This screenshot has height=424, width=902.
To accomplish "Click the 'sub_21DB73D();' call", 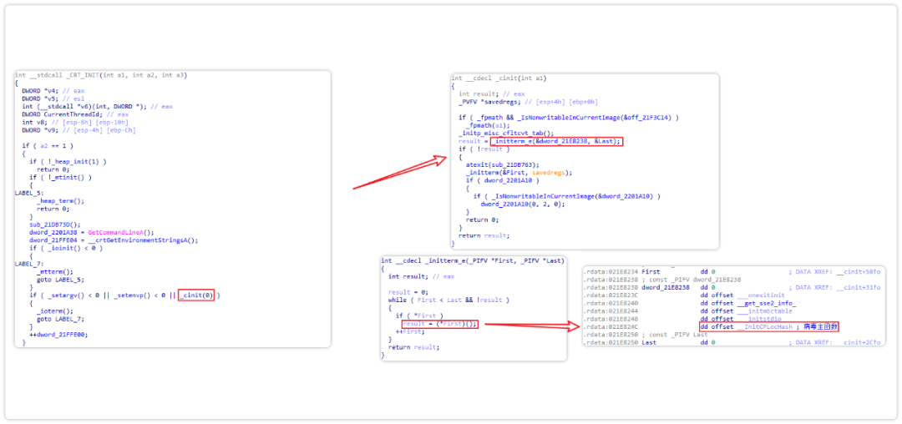I will pos(55,225).
